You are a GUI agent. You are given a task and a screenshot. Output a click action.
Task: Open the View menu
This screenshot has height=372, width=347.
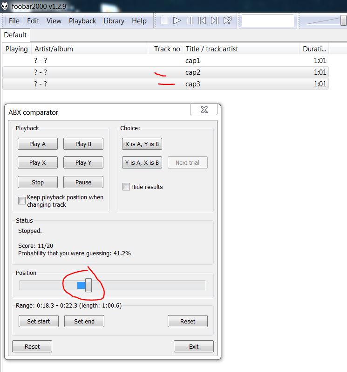(x=54, y=21)
